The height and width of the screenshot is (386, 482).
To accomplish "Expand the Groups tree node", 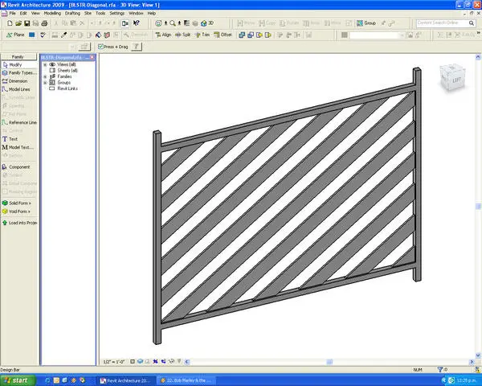I will click(45, 83).
